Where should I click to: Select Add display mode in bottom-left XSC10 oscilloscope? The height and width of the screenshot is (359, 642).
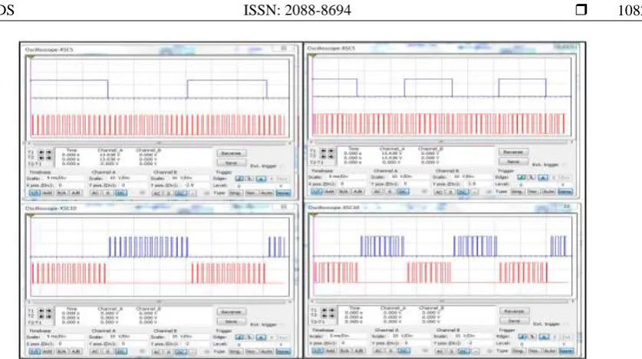pos(48,351)
